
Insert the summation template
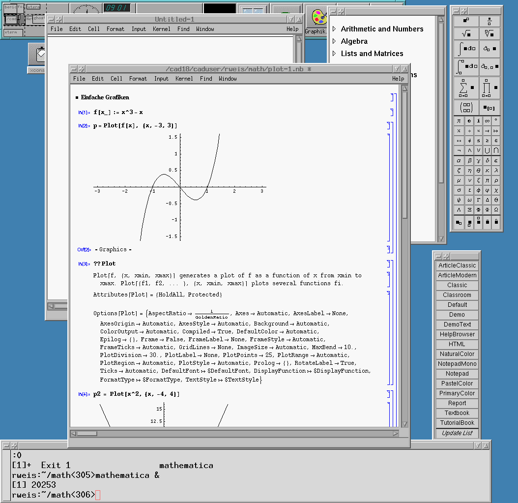coord(466,88)
